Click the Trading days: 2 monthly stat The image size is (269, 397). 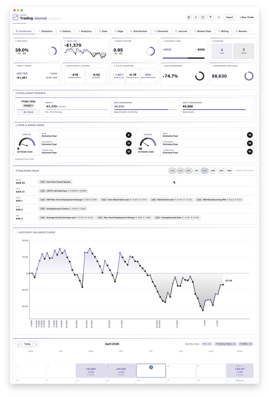click(226, 344)
